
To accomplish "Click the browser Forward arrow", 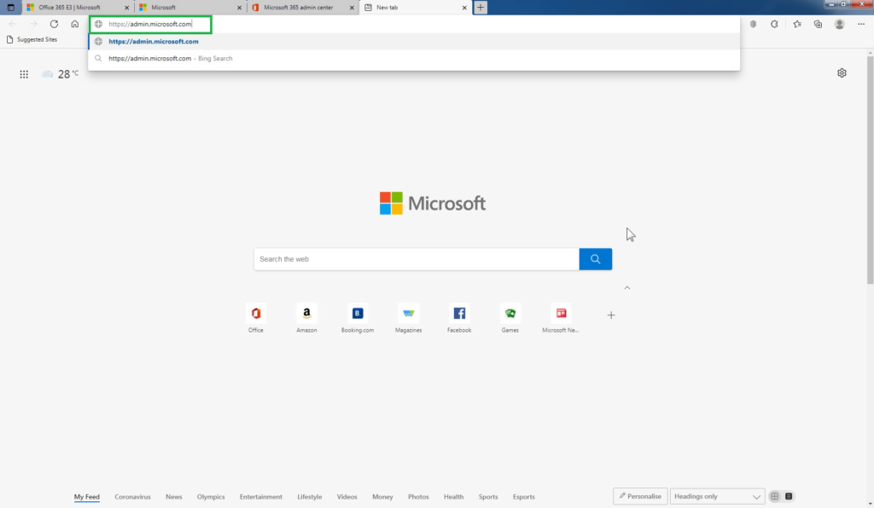I will pyautogui.click(x=33, y=24).
